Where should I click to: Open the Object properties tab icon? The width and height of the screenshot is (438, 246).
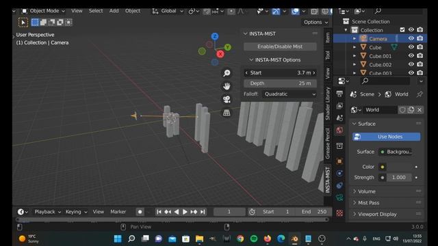click(339, 161)
